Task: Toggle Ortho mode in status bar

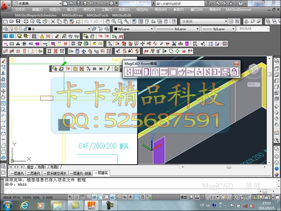Action: tap(88, 197)
